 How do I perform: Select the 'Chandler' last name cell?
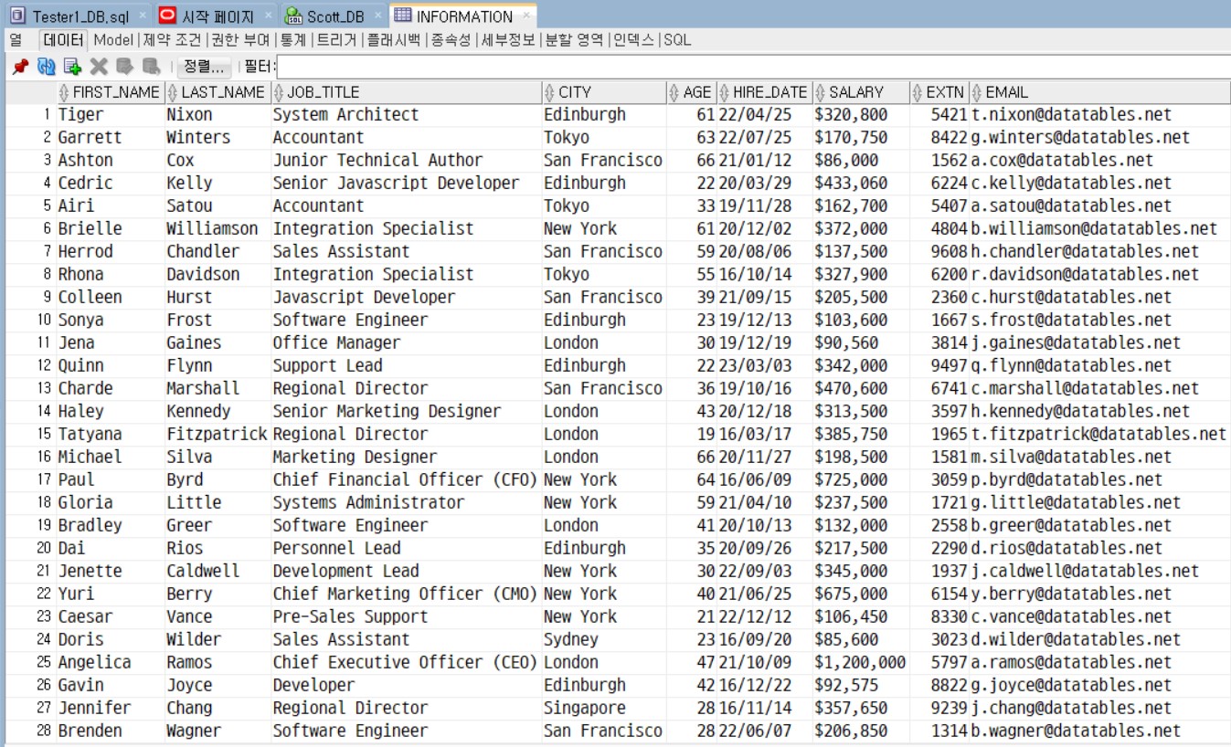pyautogui.click(x=218, y=252)
